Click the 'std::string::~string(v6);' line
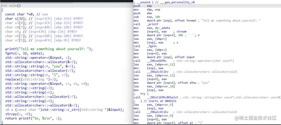 click(29, 92)
